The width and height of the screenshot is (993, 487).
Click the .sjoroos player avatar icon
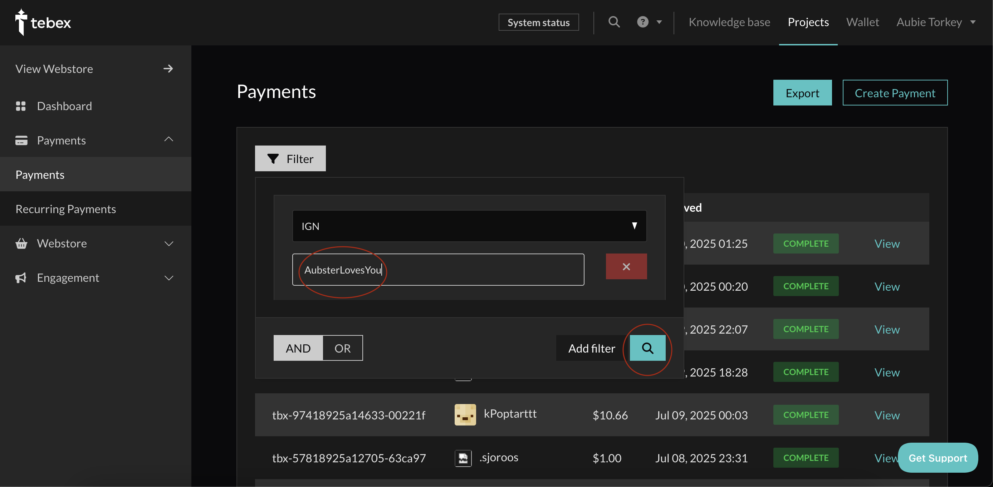click(463, 458)
